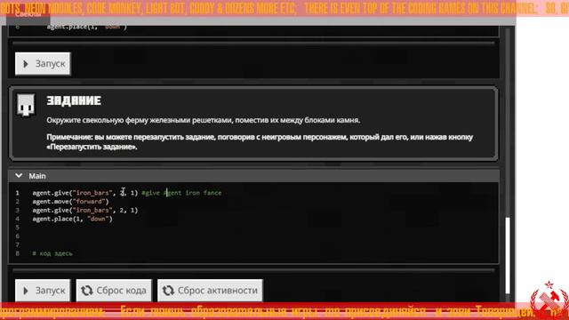Viewport: 569px width, 320px height.
Task: Click code line 2 agent.move("forward")
Action: (70, 202)
